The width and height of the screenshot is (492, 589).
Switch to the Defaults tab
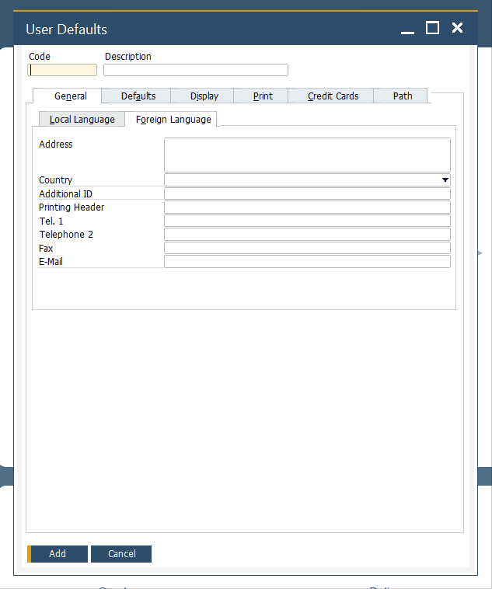[x=138, y=96]
